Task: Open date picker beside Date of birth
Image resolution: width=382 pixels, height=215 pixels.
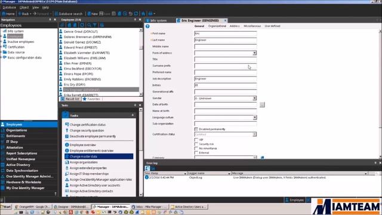Action: [x=262, y=105]
